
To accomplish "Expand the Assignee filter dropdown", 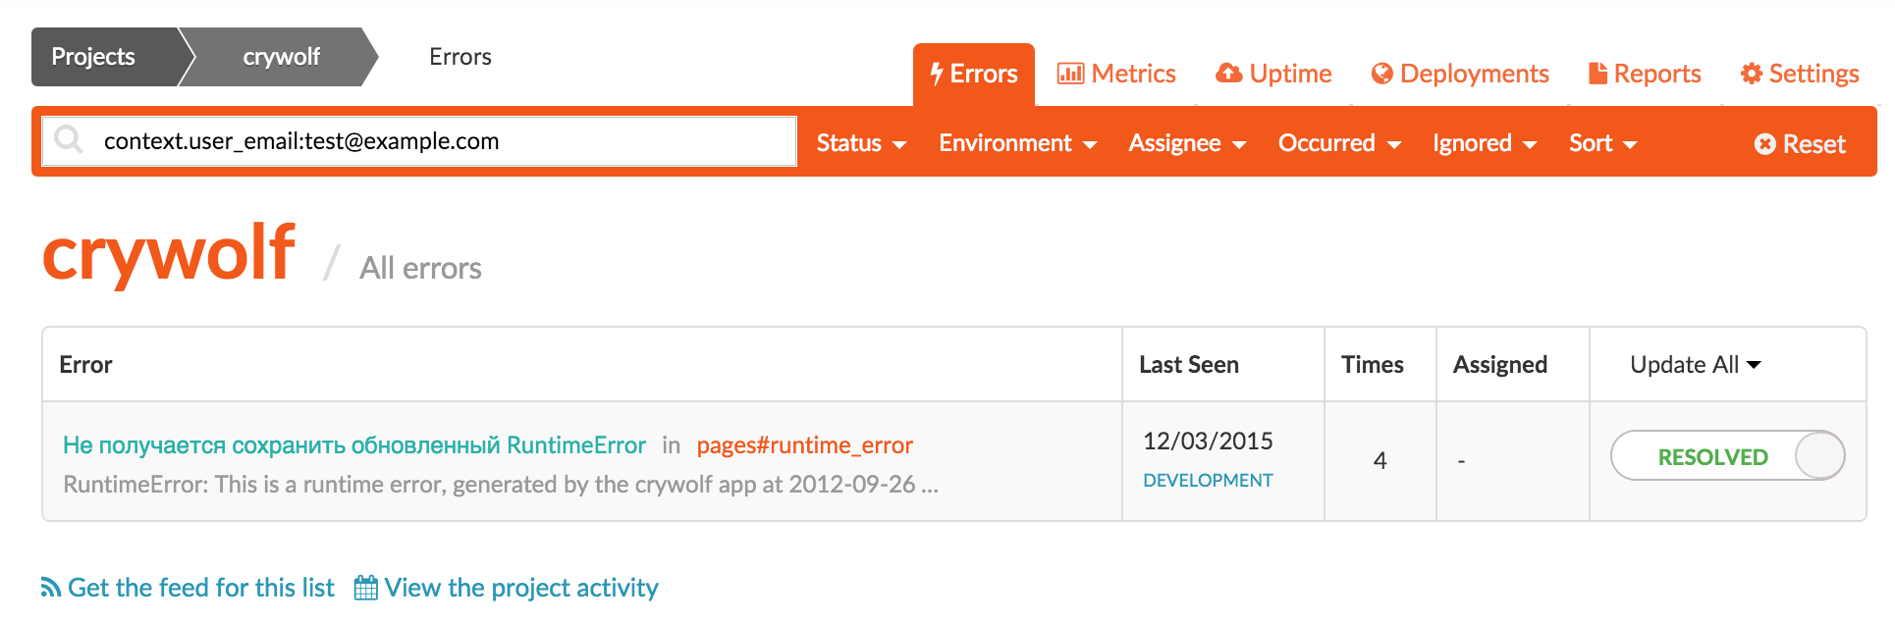I will point(1186,143).
